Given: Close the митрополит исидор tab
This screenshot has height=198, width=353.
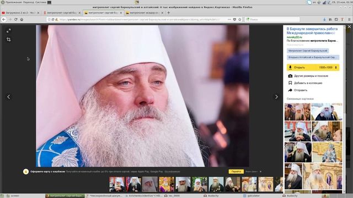Looking at the screenshot, I should 162,13.
